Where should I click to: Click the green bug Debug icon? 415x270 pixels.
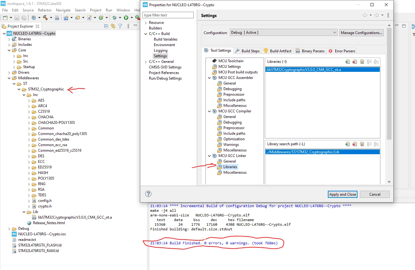click(115, 18)
